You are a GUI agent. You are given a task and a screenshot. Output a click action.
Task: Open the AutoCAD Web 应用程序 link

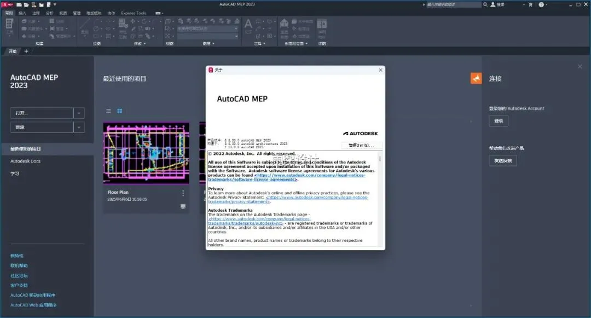(x=33, y=305)
